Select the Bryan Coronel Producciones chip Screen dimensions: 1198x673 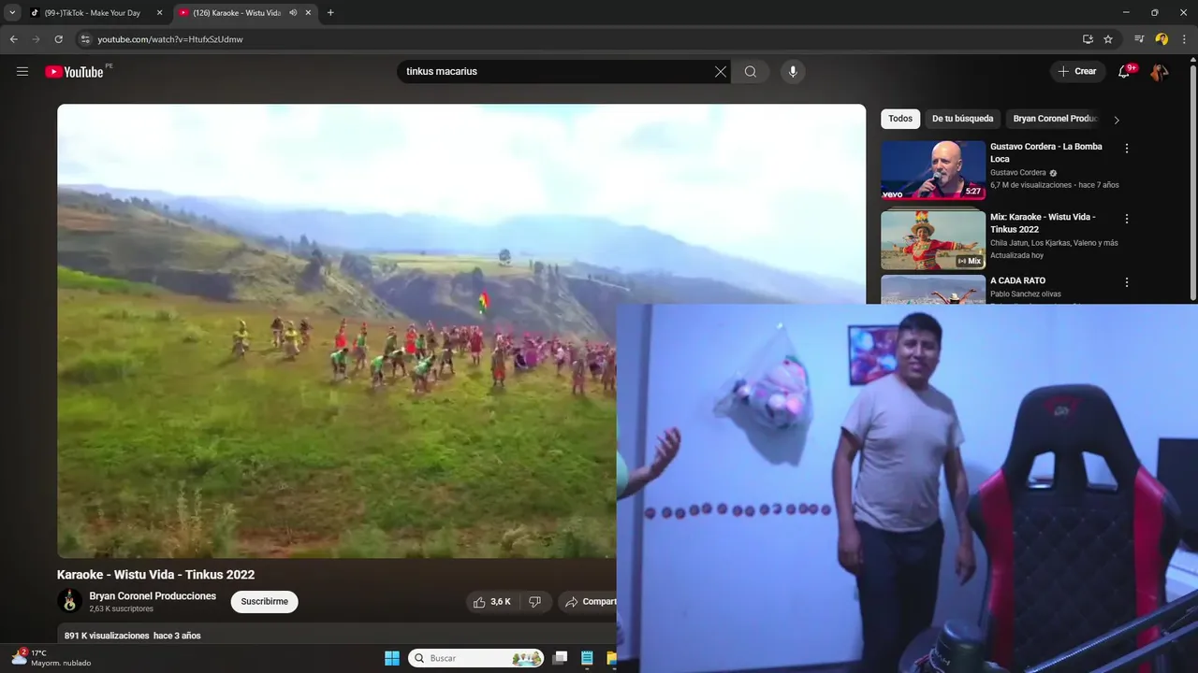pos(1055,119)
